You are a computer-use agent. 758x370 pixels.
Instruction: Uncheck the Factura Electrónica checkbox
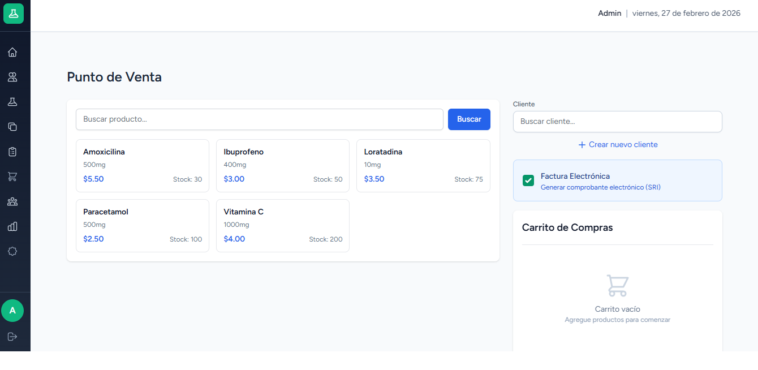point(528,180)
